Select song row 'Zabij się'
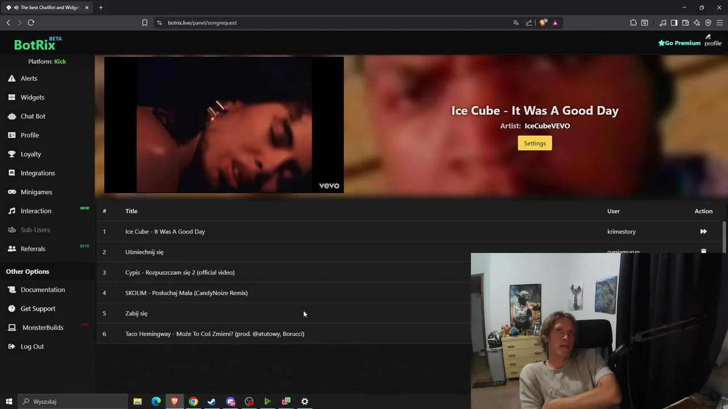 [136, 313]
